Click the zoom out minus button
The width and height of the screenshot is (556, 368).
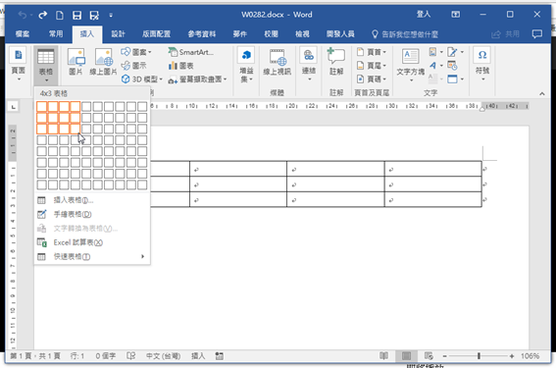click(x=444, y=356)
